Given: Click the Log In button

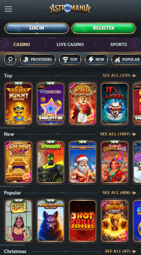Looking at the screenshot, I should 37,28.
